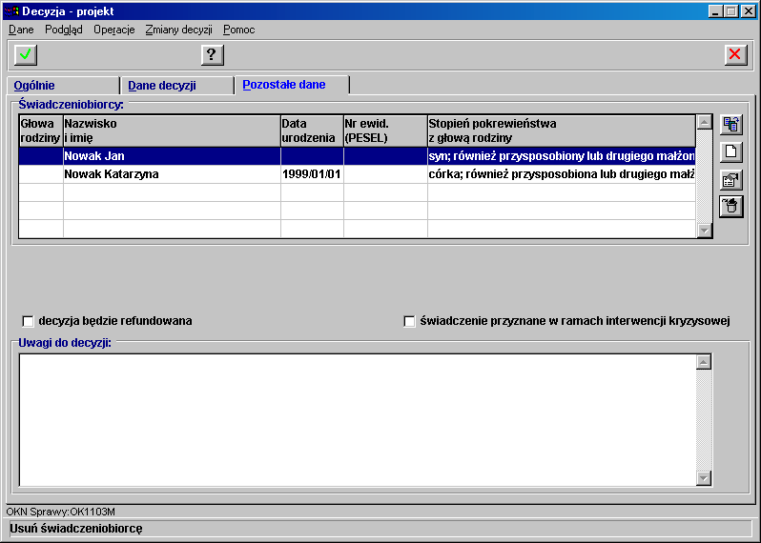Close the Decyzja - projekt window
Image resolution: width=761 pixels, height=543 pixels.
pos(749,11)
